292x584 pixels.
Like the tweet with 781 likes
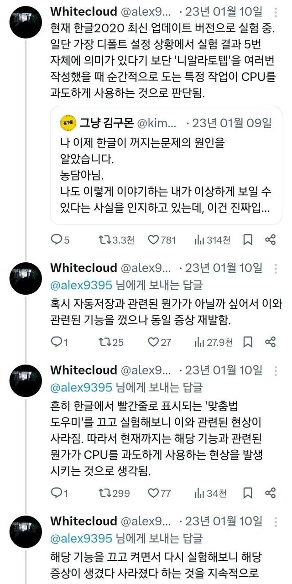click(153, 240)
